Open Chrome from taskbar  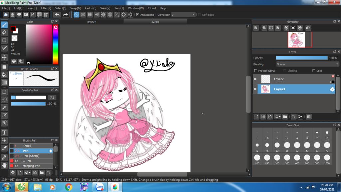(x=69, y=187)
